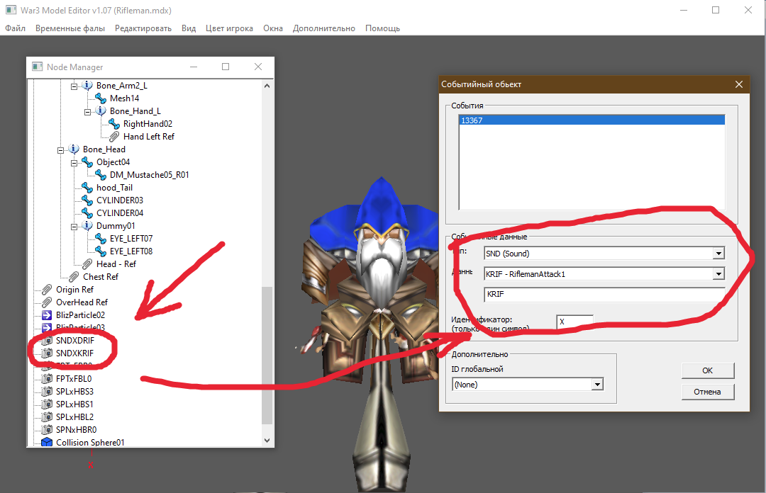The height and width of the screenshot is (493, 766).
Task: Click the attachment icon for OverHead Ref
Action: tap(47, 302)
